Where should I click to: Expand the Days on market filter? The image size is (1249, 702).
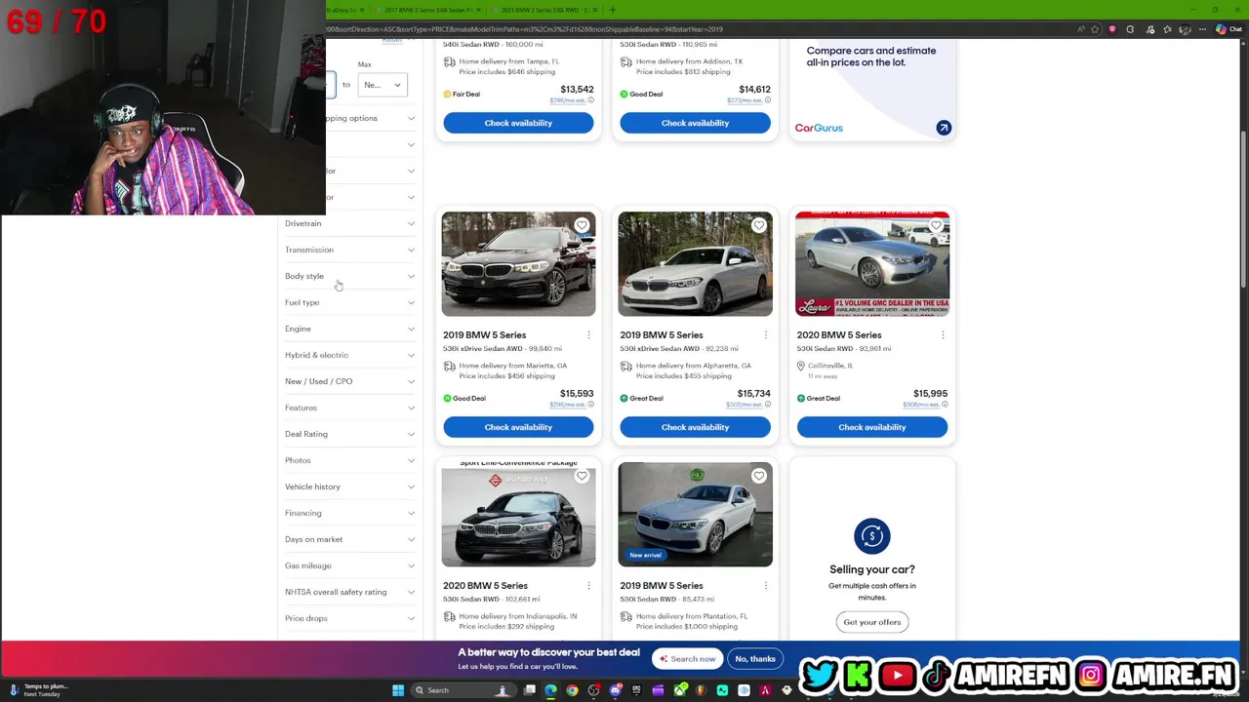[x=349, y=539]
